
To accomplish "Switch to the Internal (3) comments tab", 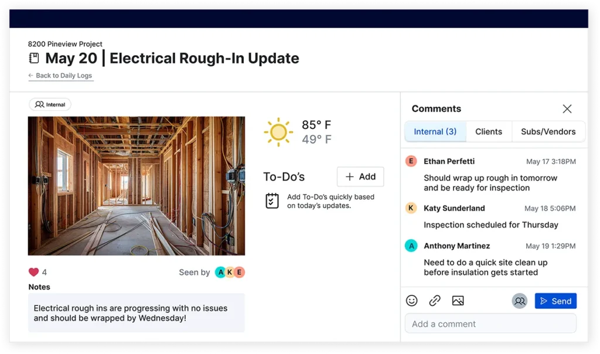I will pos(435,132).
